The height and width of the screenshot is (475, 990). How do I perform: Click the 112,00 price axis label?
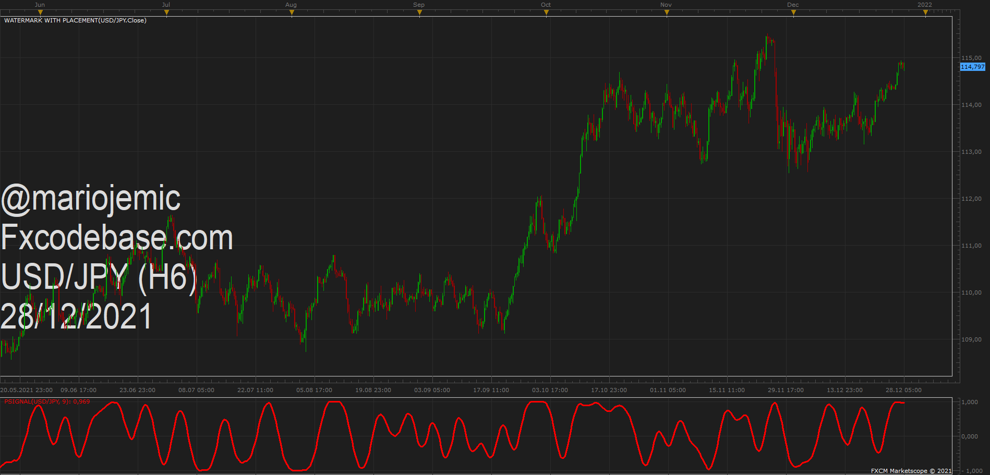tap(971, 199)
